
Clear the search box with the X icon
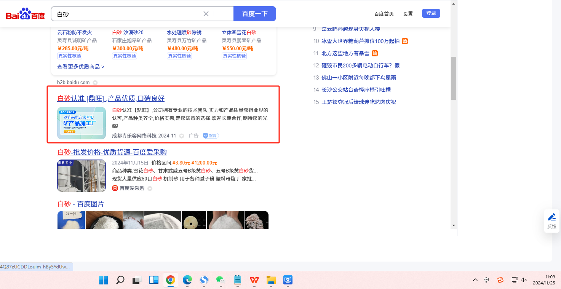pyautogui.click(x=206, y=14)
